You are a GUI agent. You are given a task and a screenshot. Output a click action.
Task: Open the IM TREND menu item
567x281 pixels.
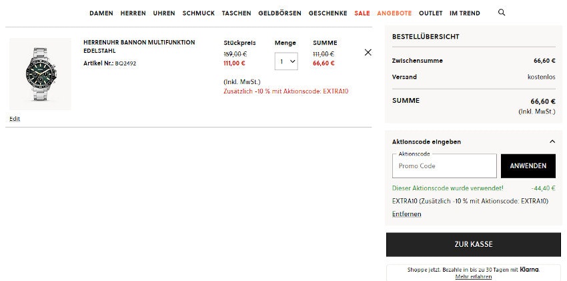[464, 13]
